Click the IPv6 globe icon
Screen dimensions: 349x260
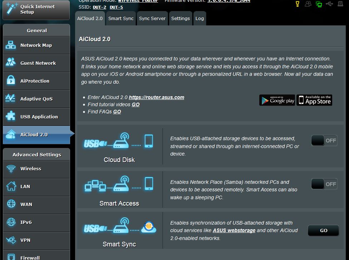[11, 222]
